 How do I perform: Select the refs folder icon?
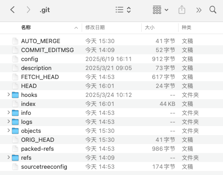pos(15,158)
